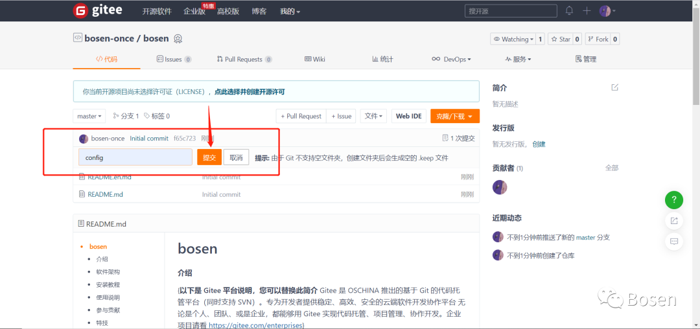
Task: Expand the 我的 menu
Action: pos(290,12)
